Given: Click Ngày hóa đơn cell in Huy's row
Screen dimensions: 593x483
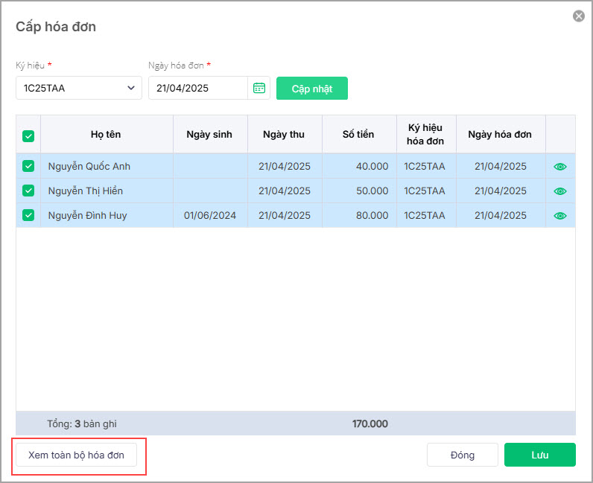Looking at the screenshot, I should pos(501,215).
